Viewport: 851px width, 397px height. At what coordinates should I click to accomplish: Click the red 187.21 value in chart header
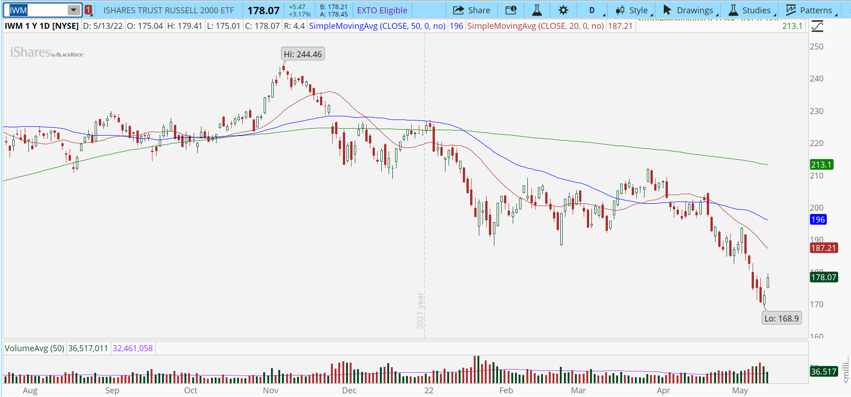[620, 26]
